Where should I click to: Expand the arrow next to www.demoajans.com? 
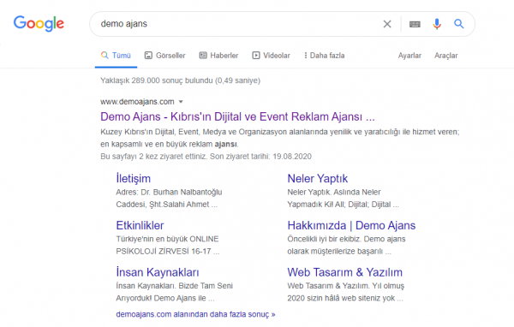pyautogui.click(x=181, y=102)
